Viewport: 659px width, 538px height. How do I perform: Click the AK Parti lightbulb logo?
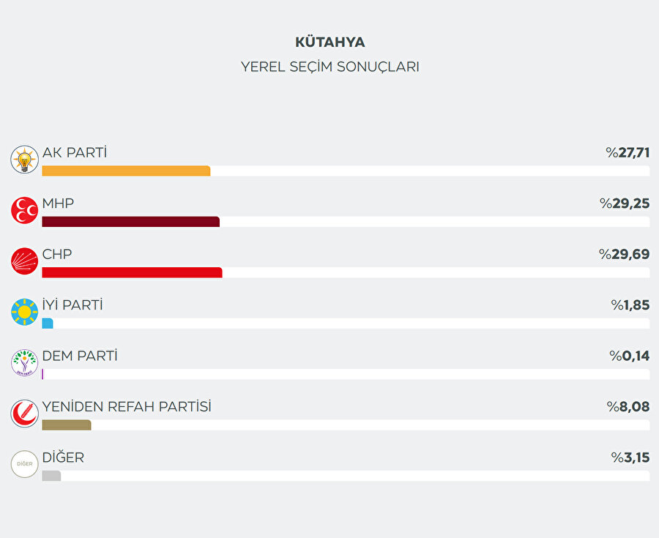[24, 160]
